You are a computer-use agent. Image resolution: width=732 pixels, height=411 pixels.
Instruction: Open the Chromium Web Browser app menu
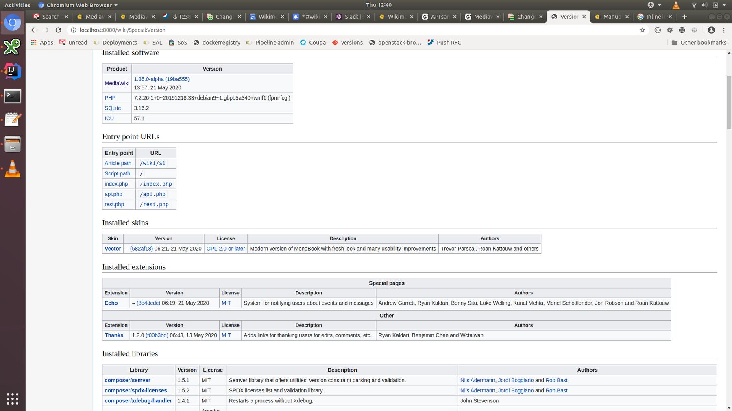pos(78,5)
